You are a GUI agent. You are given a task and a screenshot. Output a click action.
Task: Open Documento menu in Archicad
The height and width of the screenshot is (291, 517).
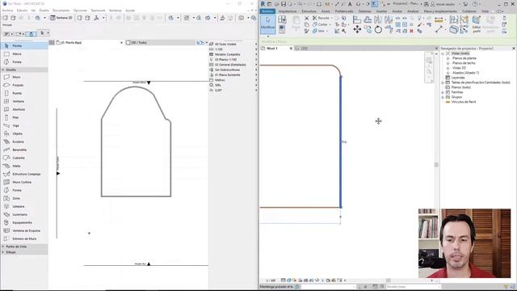61,11
